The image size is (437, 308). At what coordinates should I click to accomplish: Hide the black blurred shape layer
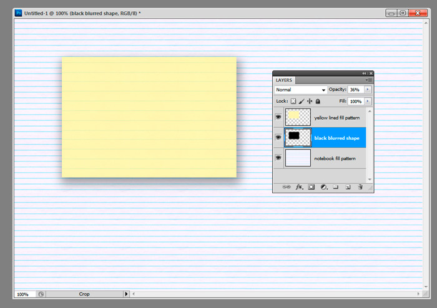point(278,137)
